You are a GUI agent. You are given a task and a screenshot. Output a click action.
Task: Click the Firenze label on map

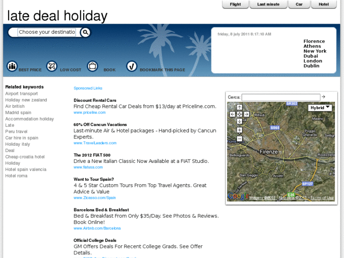tap(269, 152)
